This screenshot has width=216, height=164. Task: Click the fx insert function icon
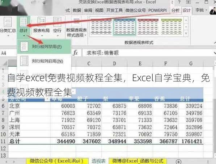pos(75,53)
